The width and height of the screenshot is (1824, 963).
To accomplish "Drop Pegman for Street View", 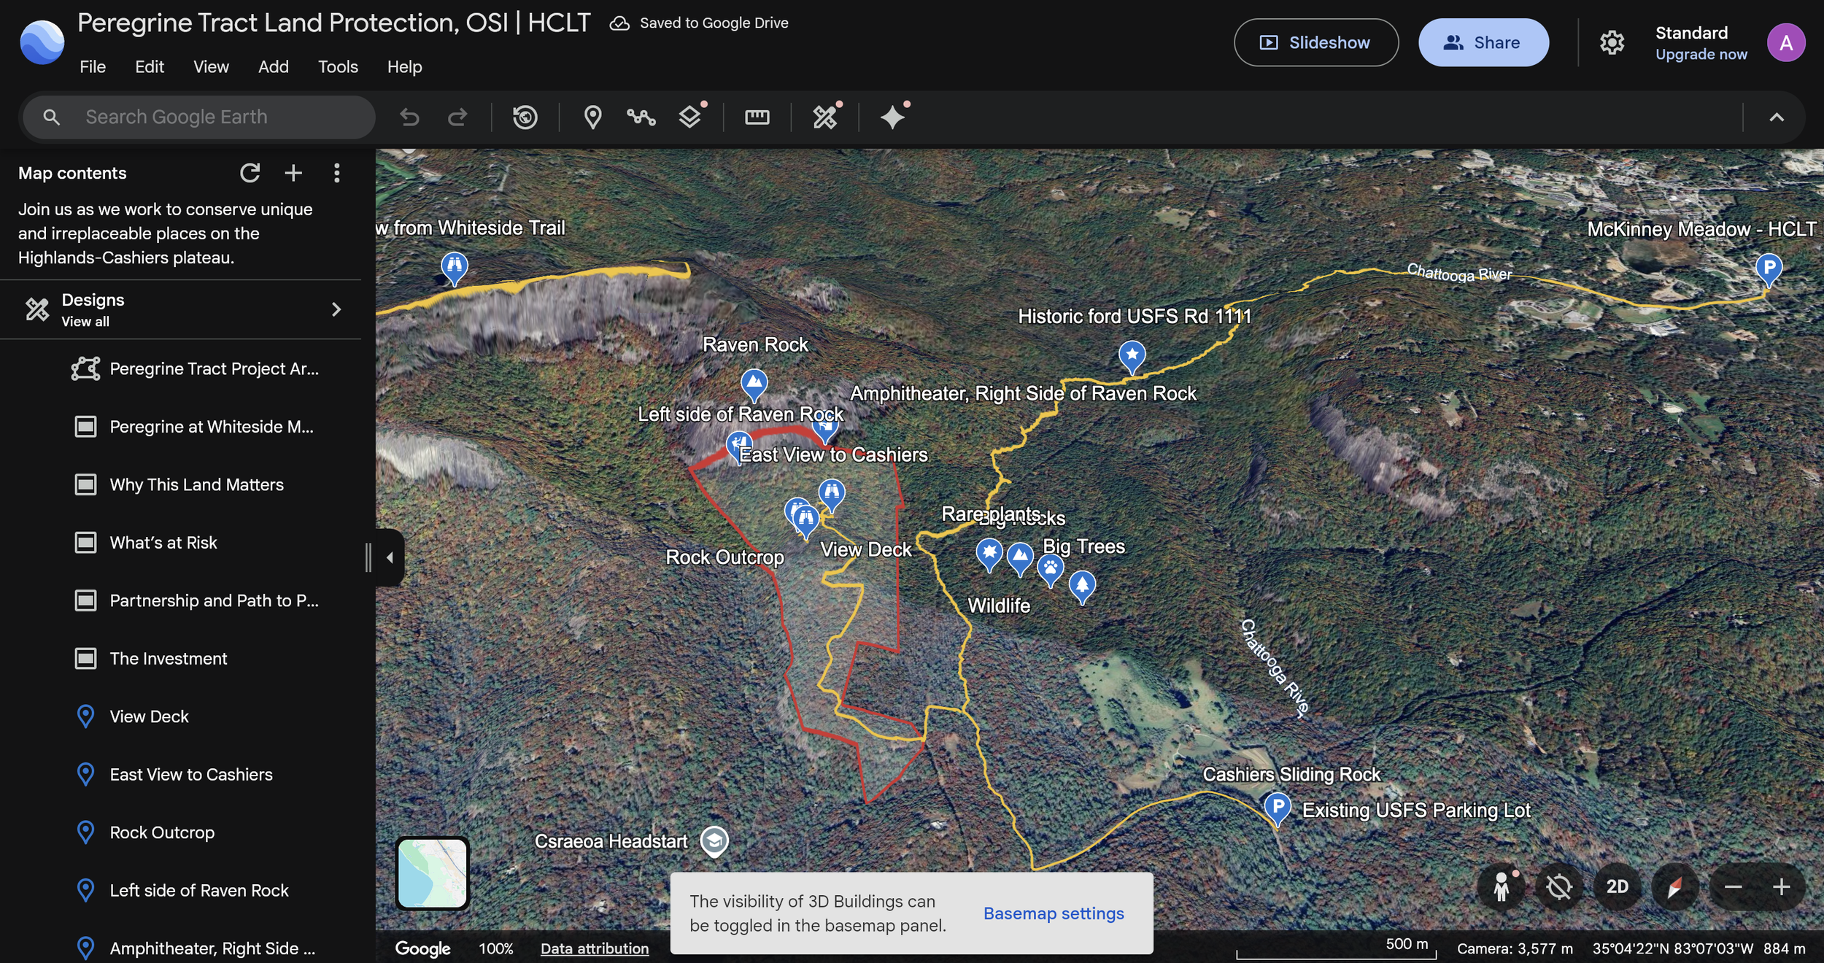I will coord(1501,887).
